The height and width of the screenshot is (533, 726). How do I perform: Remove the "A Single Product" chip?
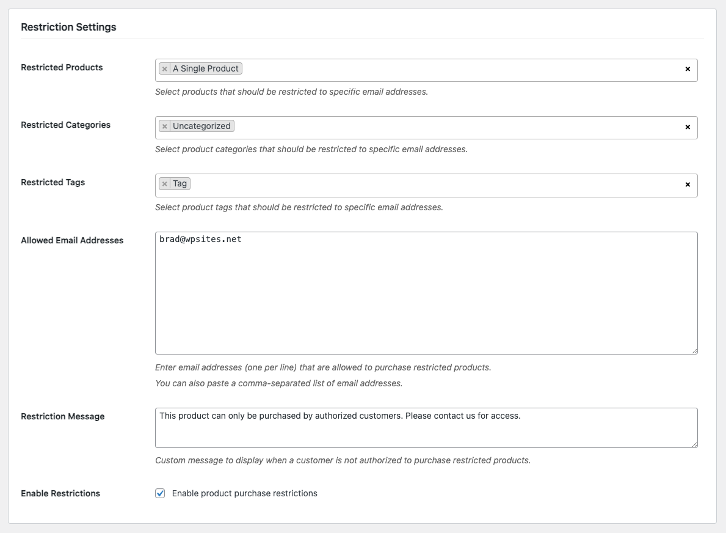pos(165,69)
